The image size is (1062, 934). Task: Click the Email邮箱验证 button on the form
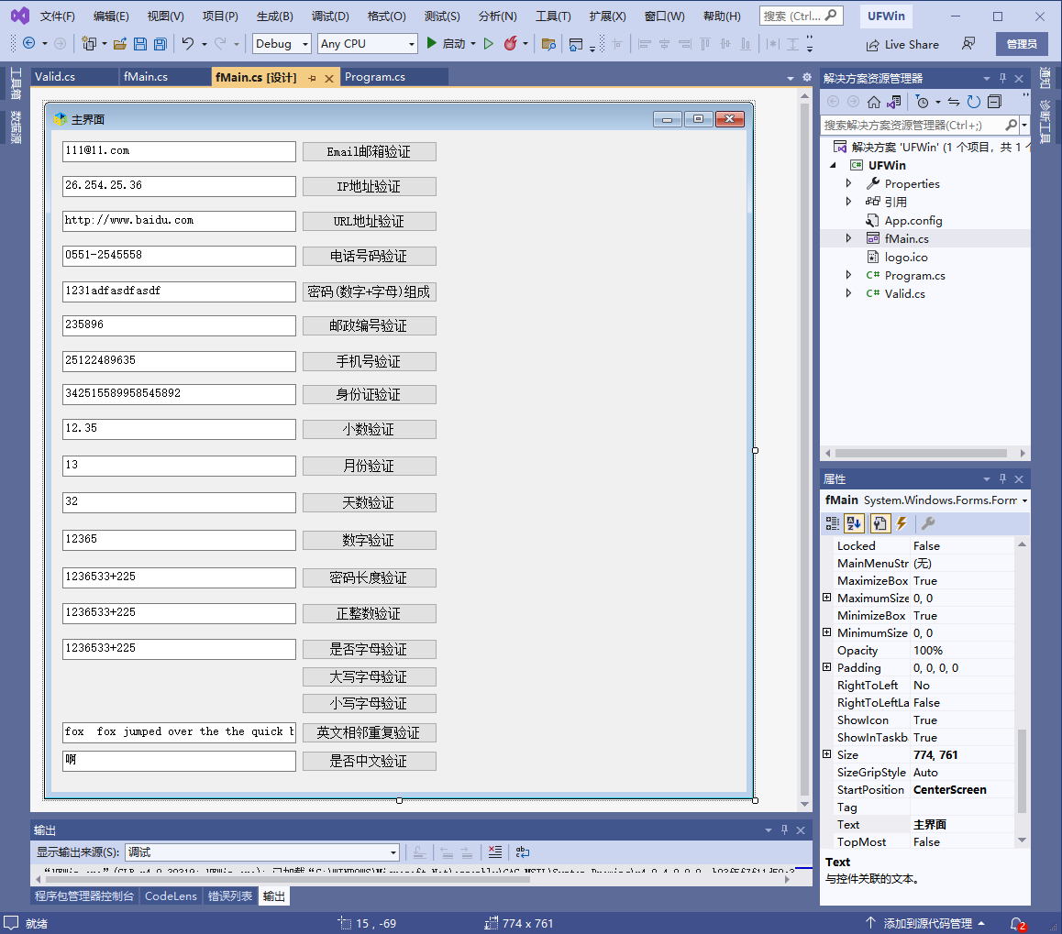click(369, 151)
